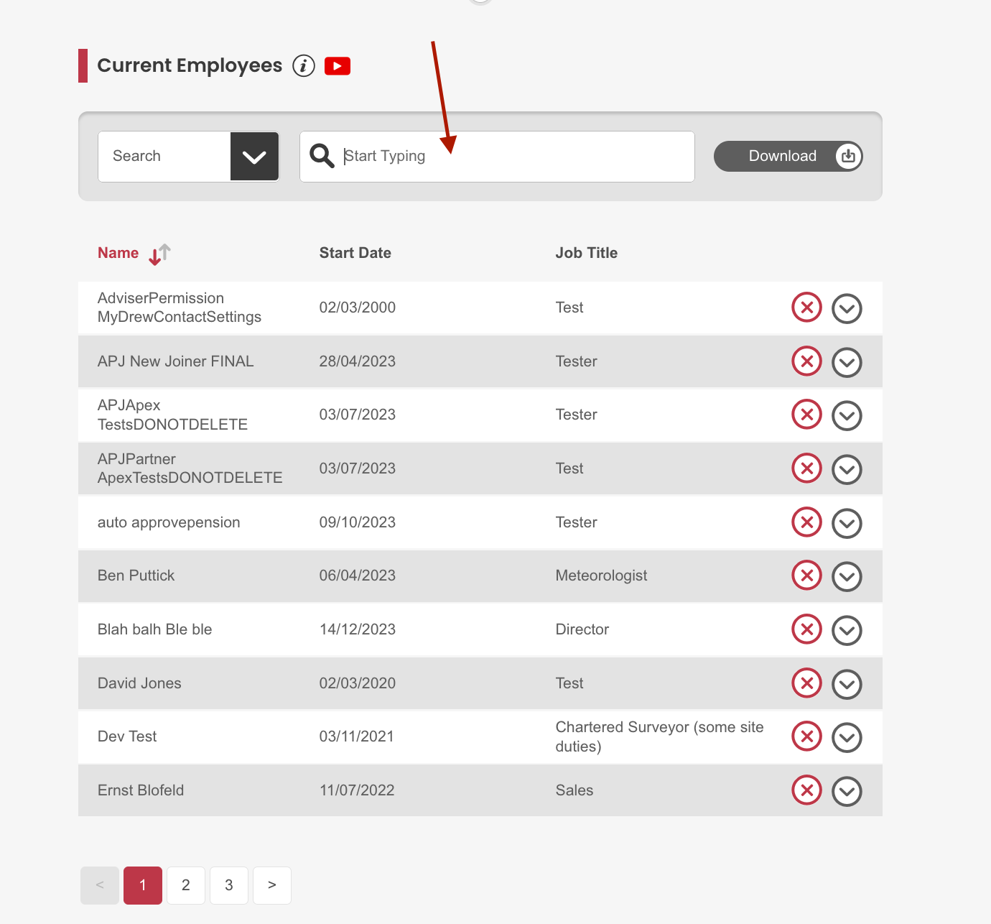Viewport: 991px width, 924px height.
Task: Expand Ernst Blofeld row details
Action: point(847,792)
